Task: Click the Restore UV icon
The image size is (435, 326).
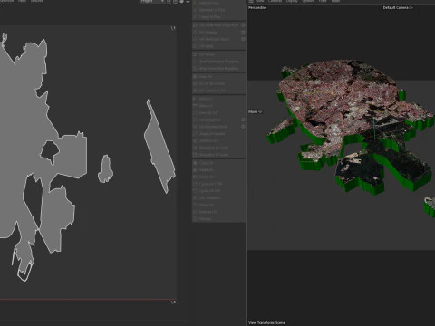Action: tap(195, 212)
